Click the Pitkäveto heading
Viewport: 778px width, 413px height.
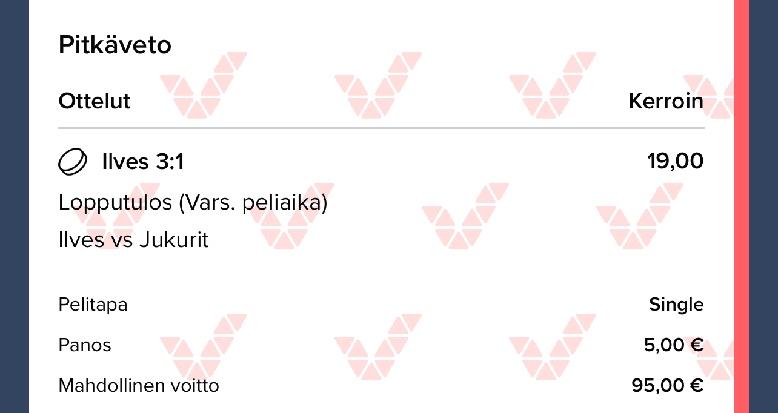pyautogui.click(x=115, y=45)
